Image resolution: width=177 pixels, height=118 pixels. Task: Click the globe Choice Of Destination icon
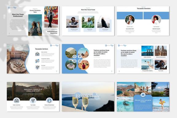point(49,100)
